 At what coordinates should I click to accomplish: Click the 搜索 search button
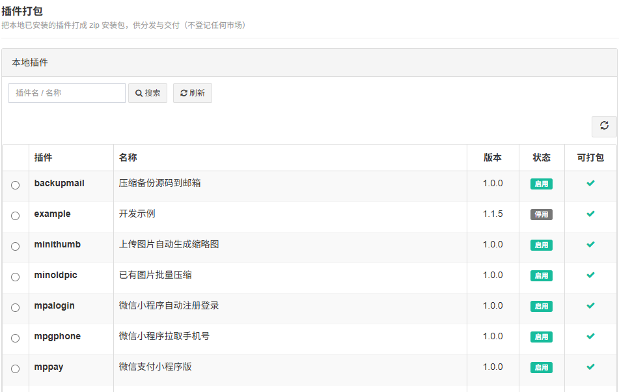click(148, 93)
